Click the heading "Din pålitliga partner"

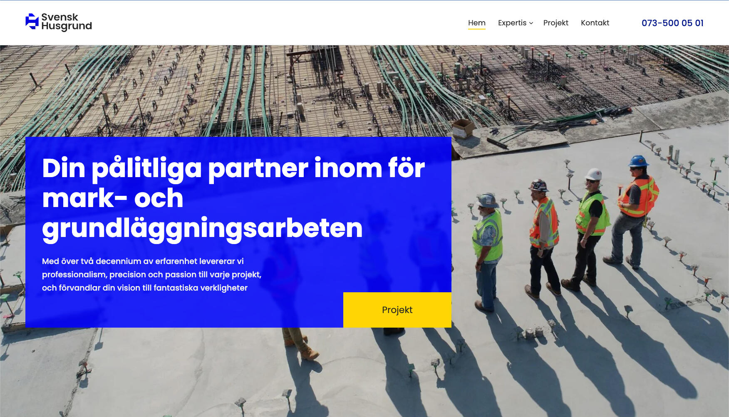(x=233, y=198)
